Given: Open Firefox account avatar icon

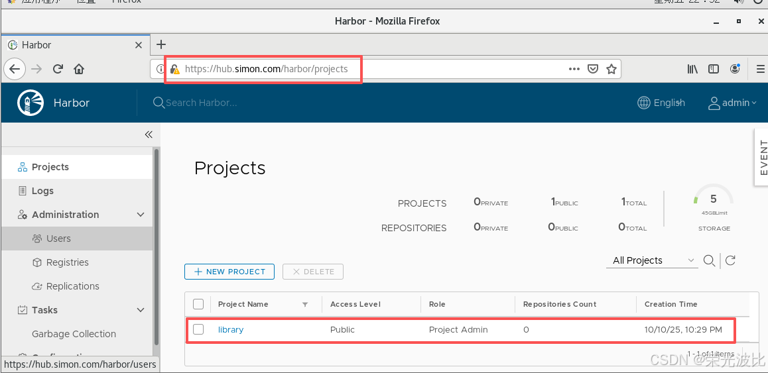Looking at the screenshot, I should [x=735, y=69].
